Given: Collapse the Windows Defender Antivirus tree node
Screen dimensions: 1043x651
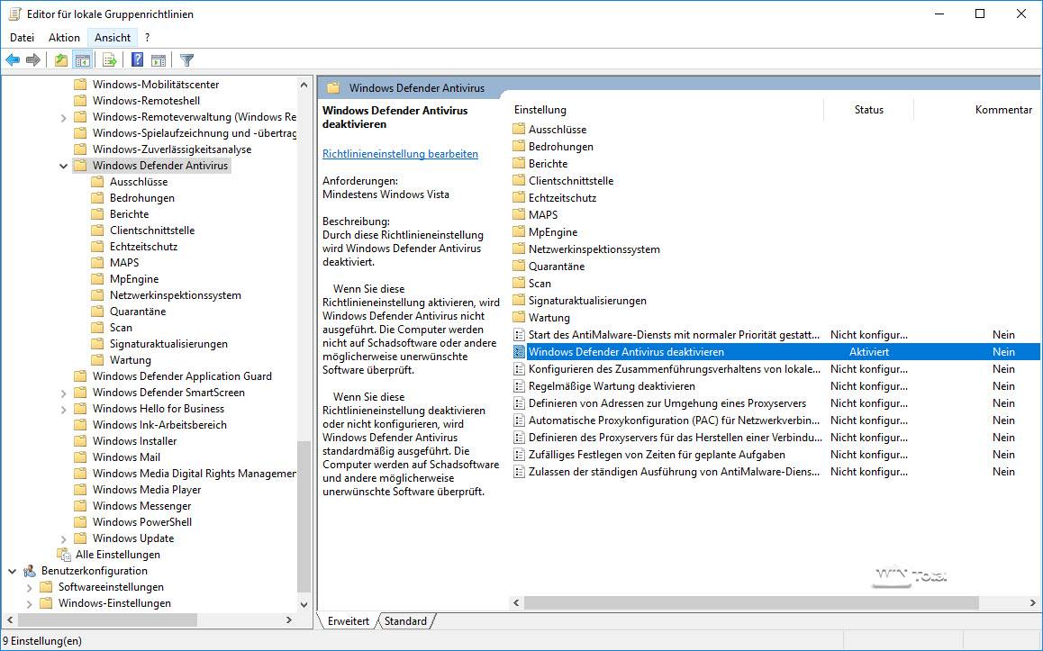Looking at the screenshot, I should coord(63,166).
